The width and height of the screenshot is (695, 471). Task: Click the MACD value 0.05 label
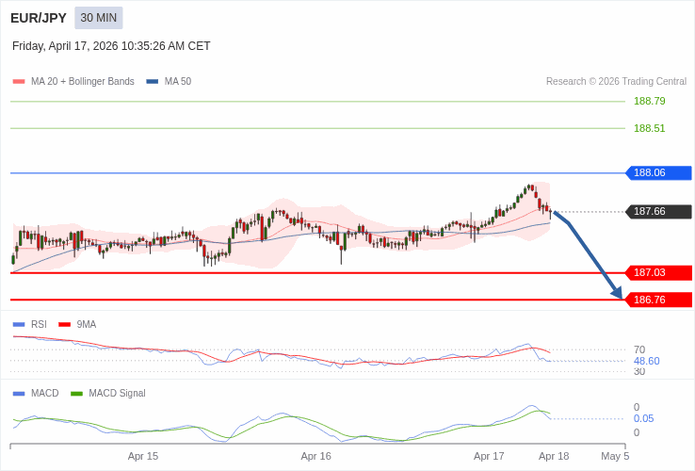coord(643,419)
